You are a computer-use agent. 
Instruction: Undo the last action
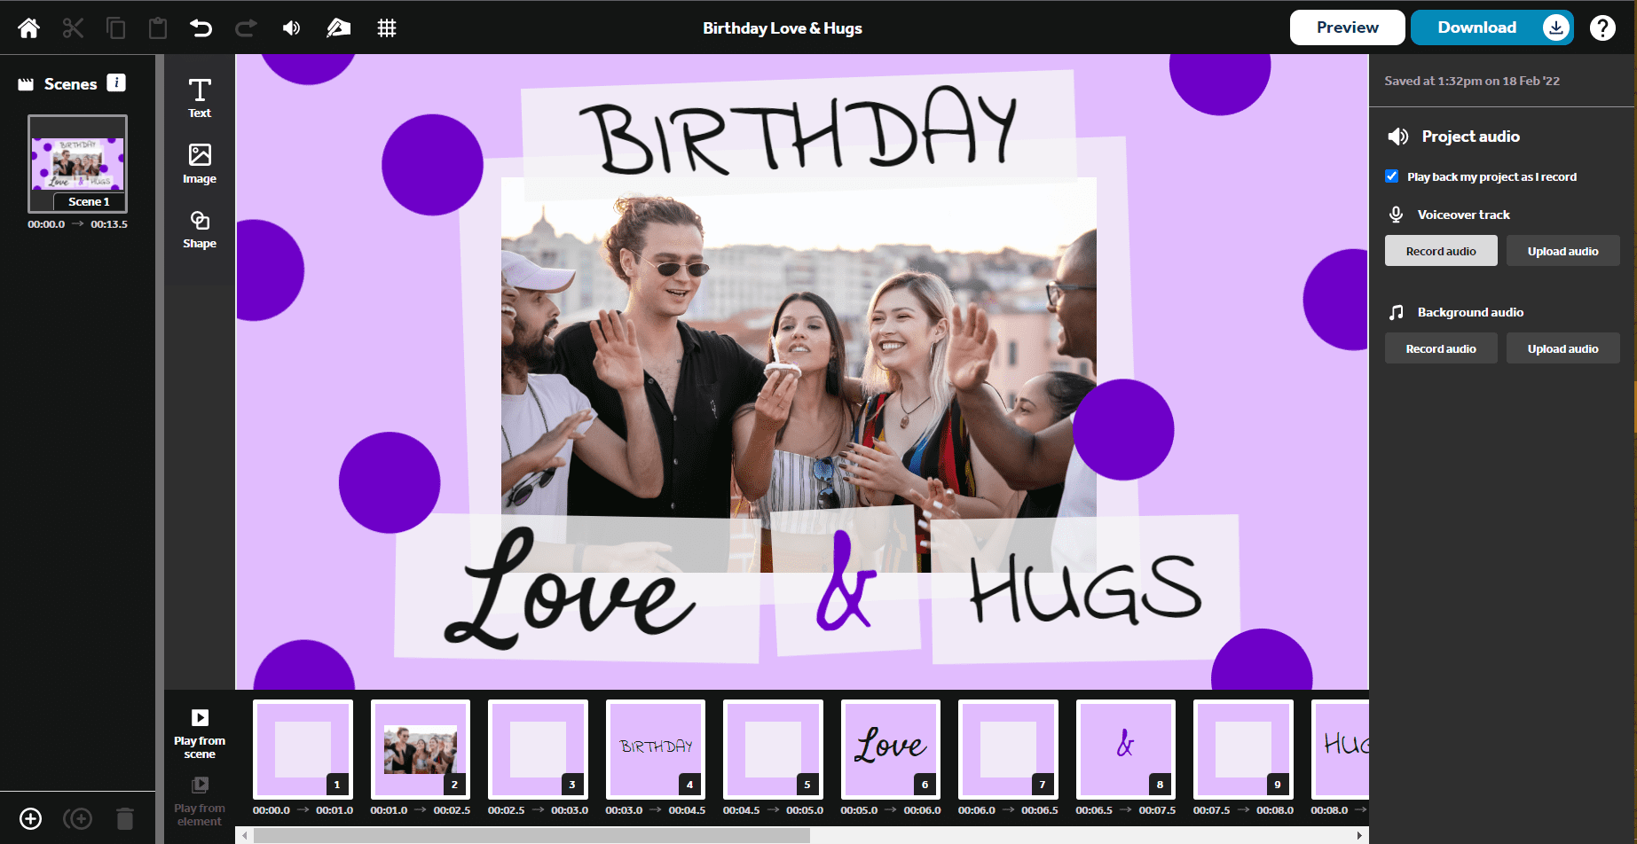(x=201, y=28)
